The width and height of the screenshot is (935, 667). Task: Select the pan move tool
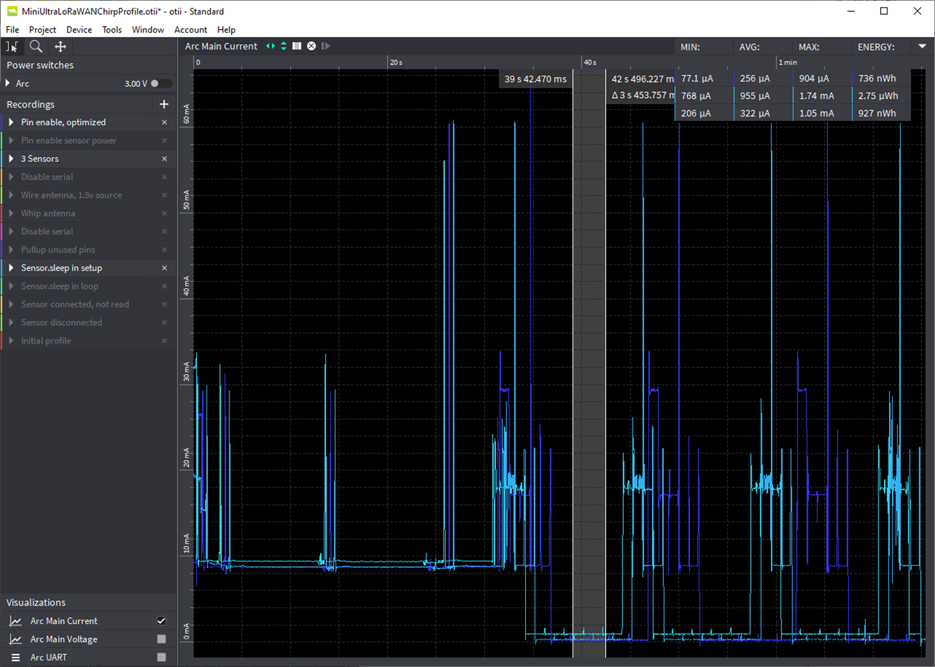pos(61,47)
